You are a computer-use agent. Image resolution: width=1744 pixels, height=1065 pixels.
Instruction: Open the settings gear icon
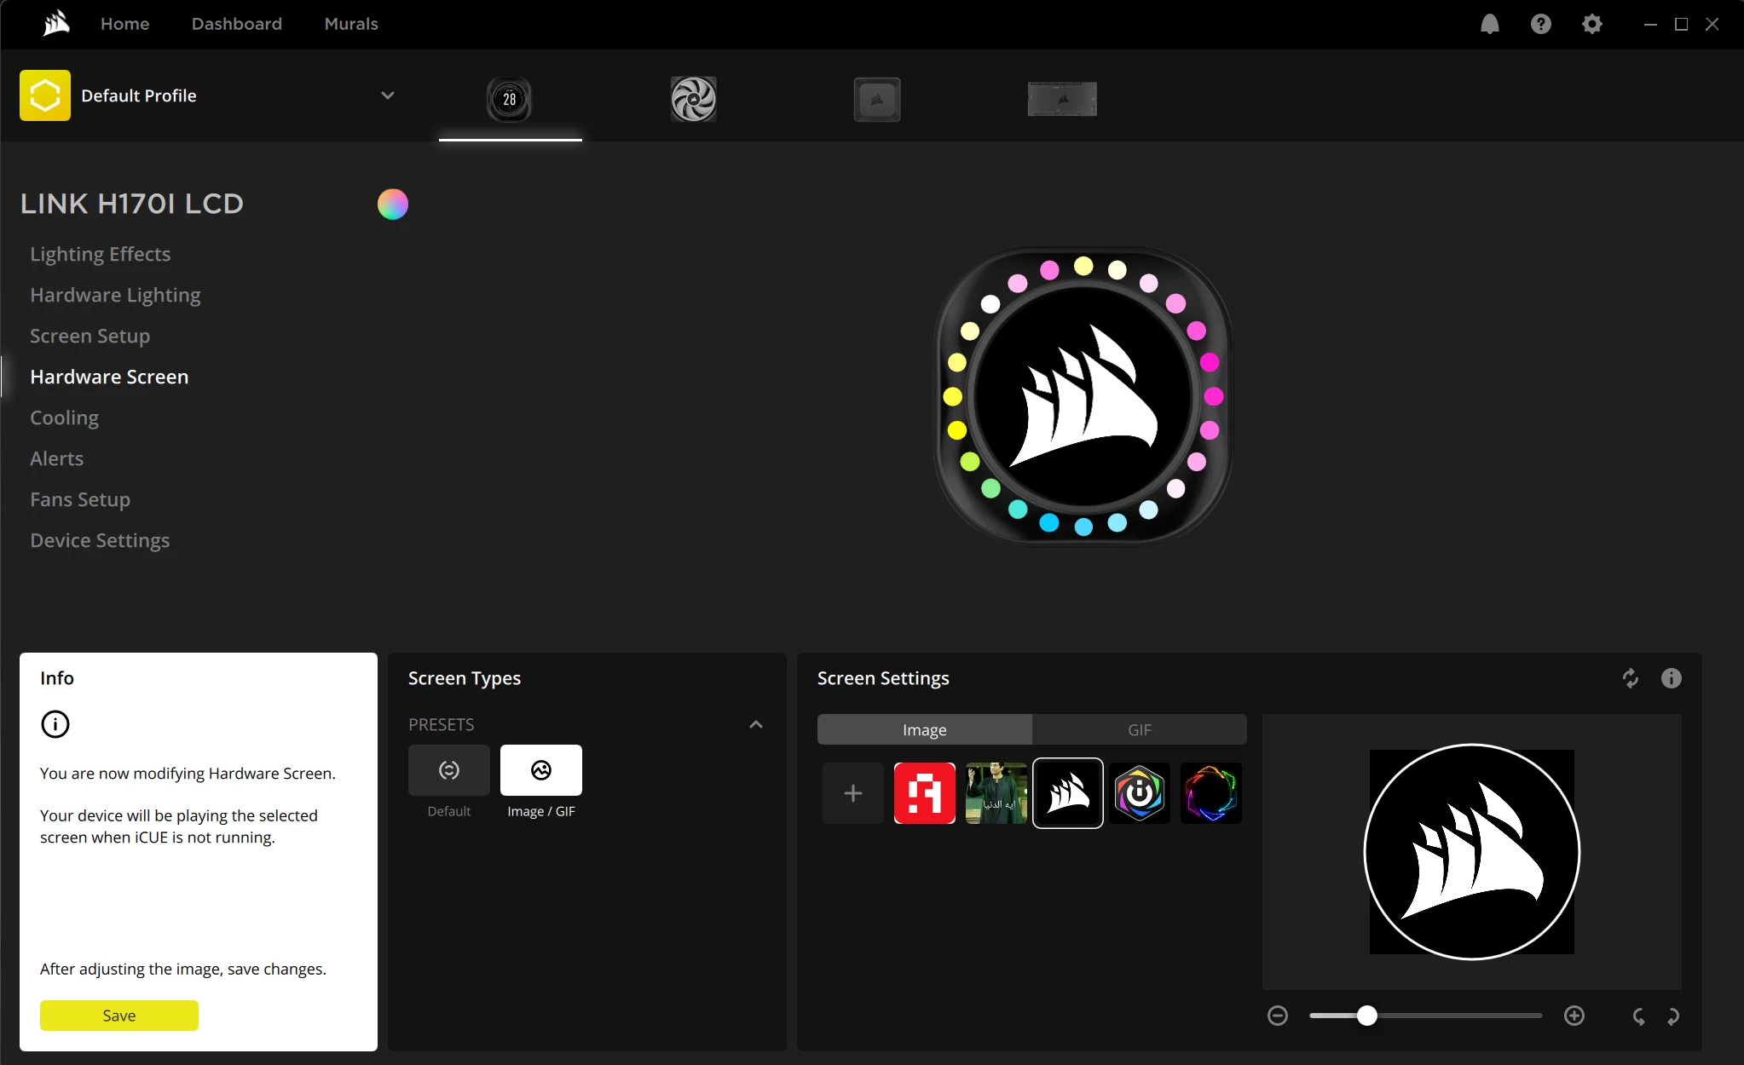click(x=1591, y=24)
